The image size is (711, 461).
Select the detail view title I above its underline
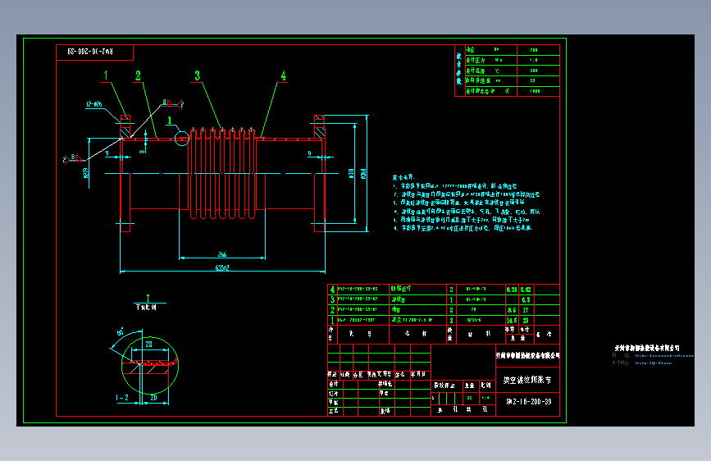(x=148, y=298)
